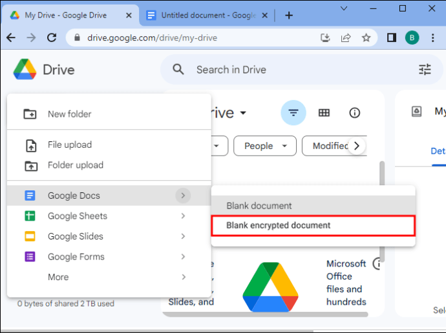Toggle the browser side panel icon
The height and width of the screenshot is (333, 446).
(392, 37)
